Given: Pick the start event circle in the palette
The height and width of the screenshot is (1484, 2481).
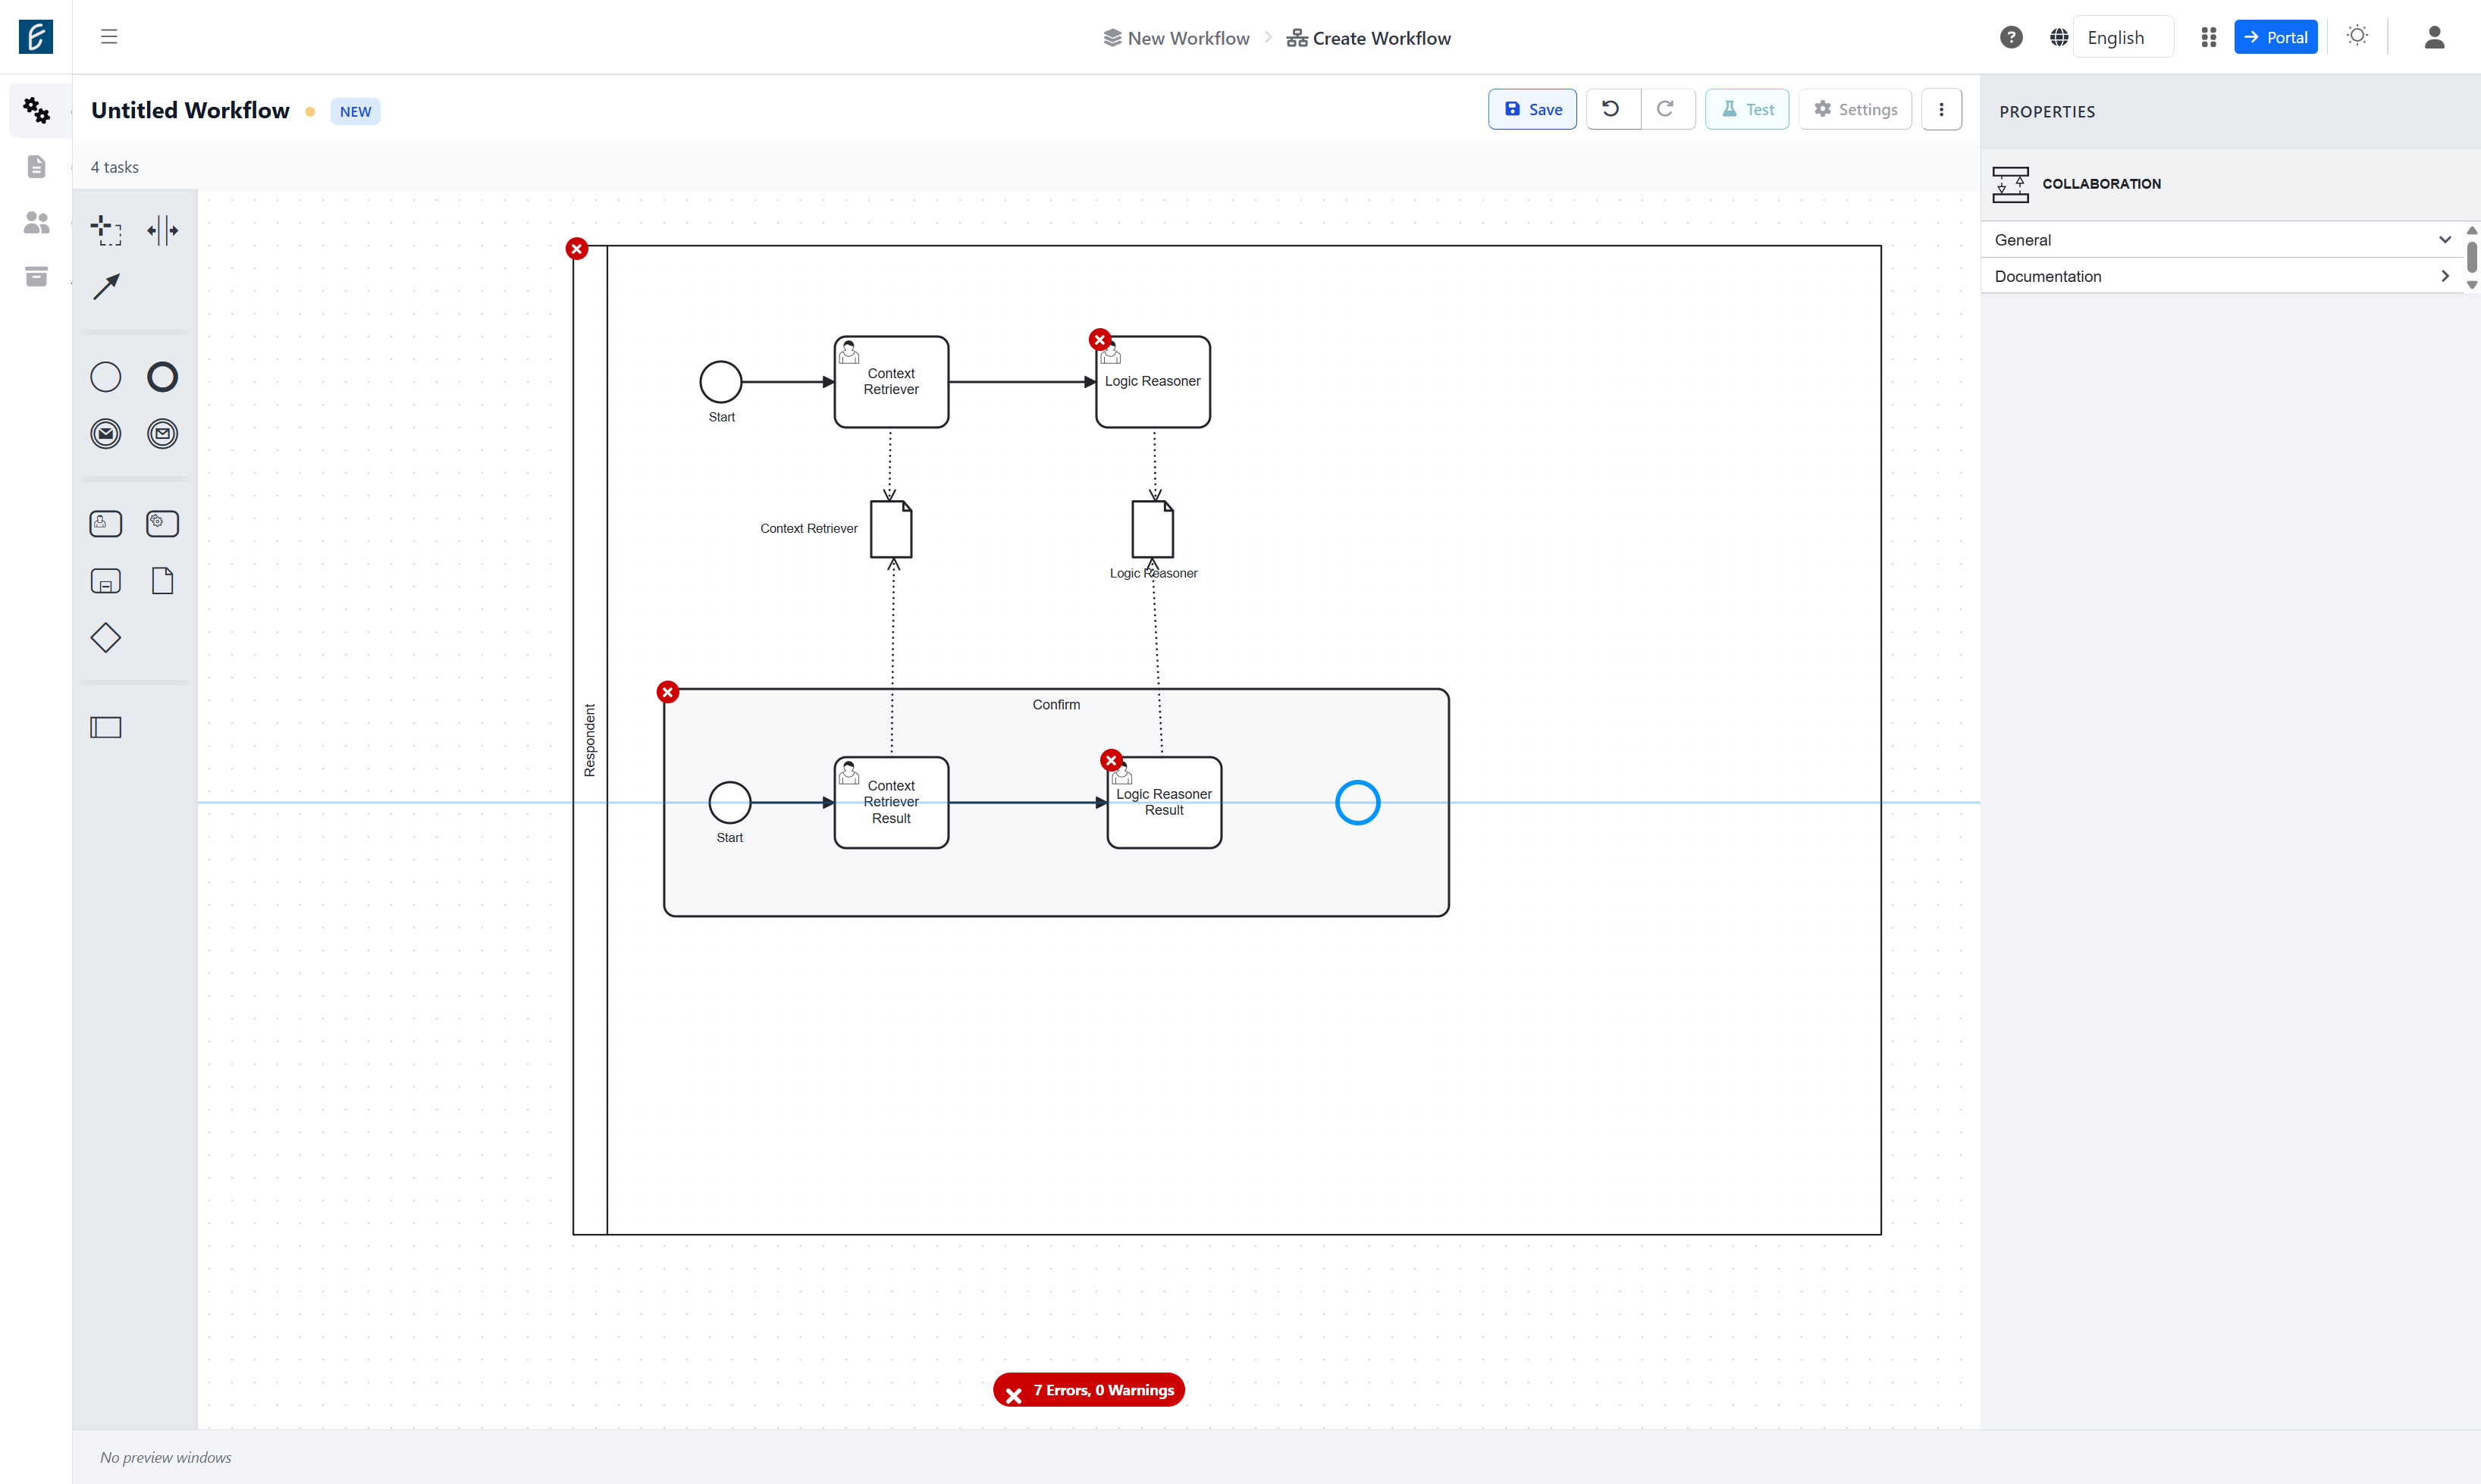Looking at the screenshot, I should click(x=106, y=377).
